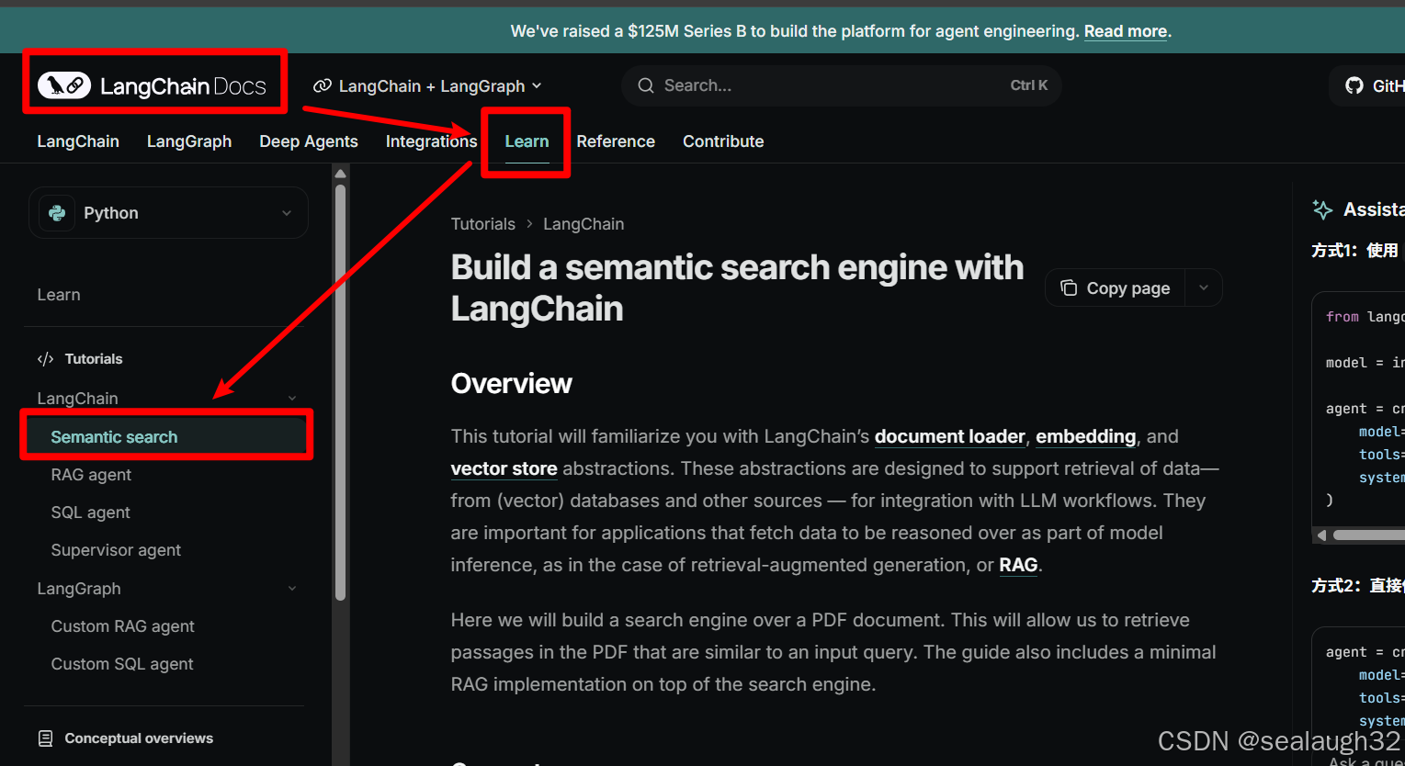
Task: Switch to the LangGraph top tab
Action: tap(189, 141)
